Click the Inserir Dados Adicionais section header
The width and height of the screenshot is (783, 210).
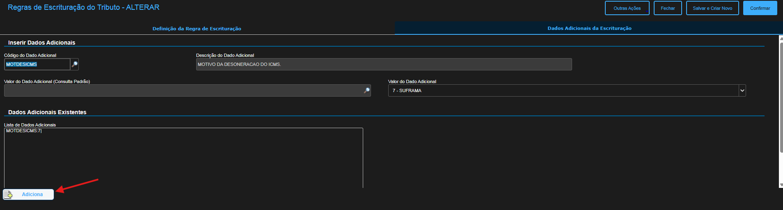point(41,43)
